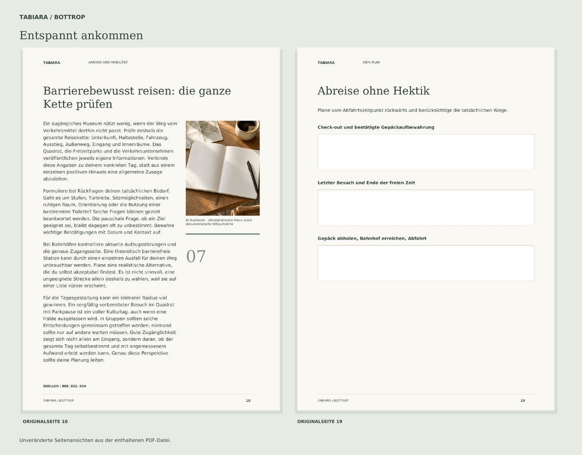Screen dimensions: 582x455
Task: Click the Check-out und Gepäckaufbewahrung text box
Action: (x=426, y=152)
